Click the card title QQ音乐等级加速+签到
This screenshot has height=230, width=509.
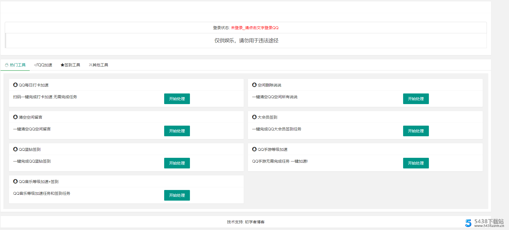[39, 182]
